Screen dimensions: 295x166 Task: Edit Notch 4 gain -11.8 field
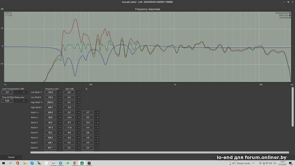[x=69, y=128]
